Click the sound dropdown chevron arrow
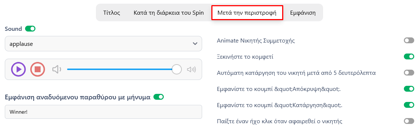The height and width of the screenshot is (132, 419). pos(195,44)
